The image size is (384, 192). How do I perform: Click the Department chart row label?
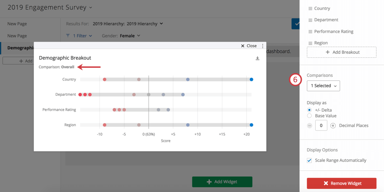click(x=66, y=94)
